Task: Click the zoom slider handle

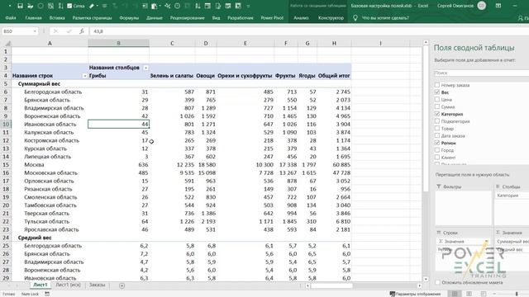Action: (517, 294)
